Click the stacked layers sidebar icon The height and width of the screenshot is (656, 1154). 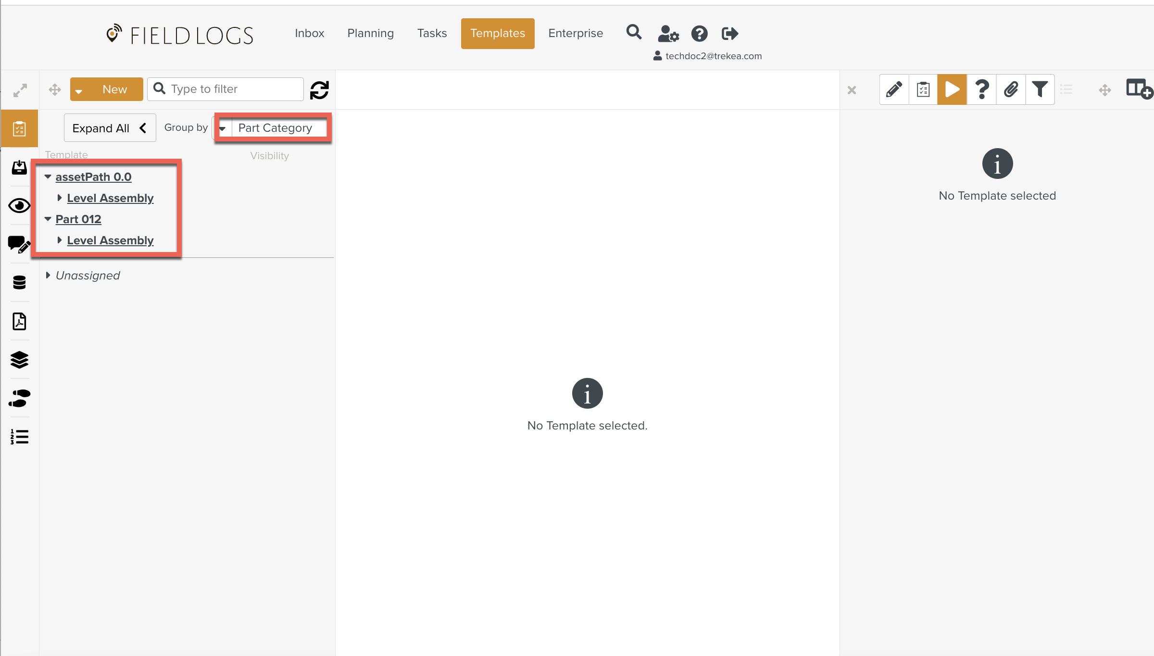coord(19,360)
